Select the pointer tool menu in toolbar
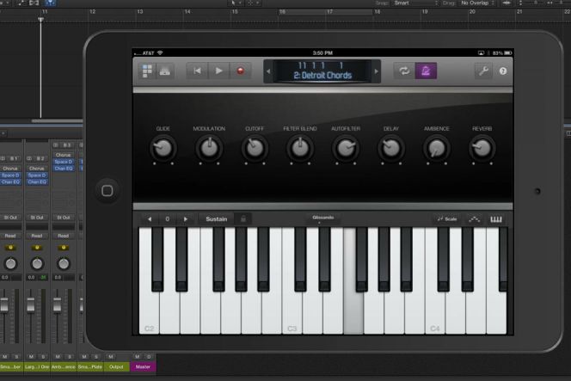 coord(236,3)
